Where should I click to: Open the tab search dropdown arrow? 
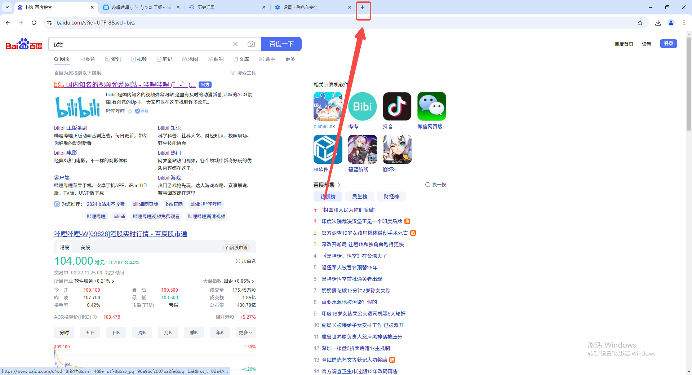pyautogui.click(x=7, y=7)
